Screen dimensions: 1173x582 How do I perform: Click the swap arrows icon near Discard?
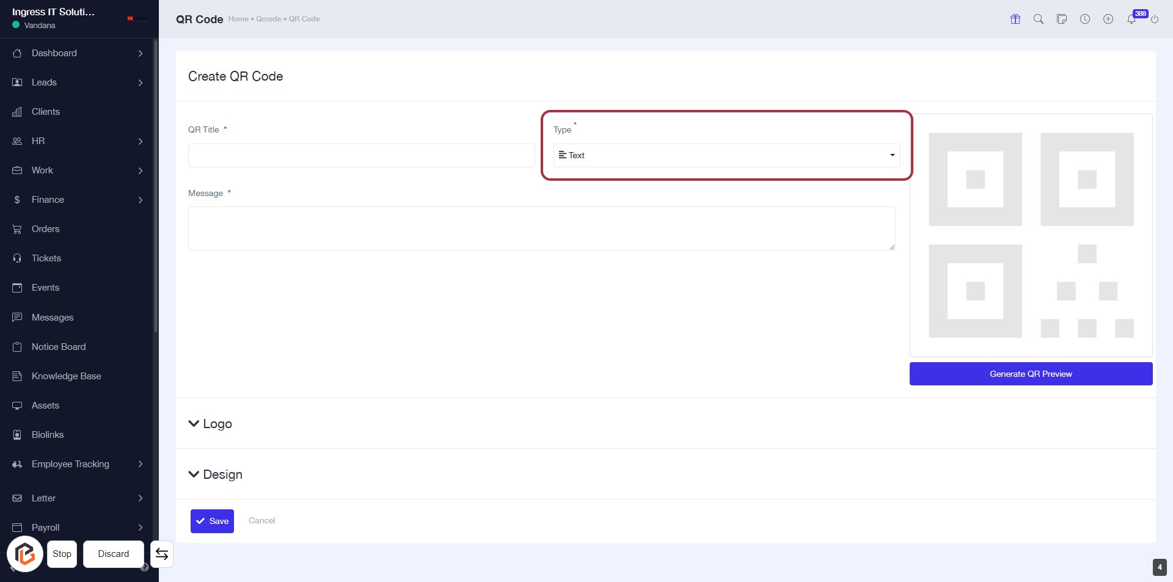[x=162, y=554]
